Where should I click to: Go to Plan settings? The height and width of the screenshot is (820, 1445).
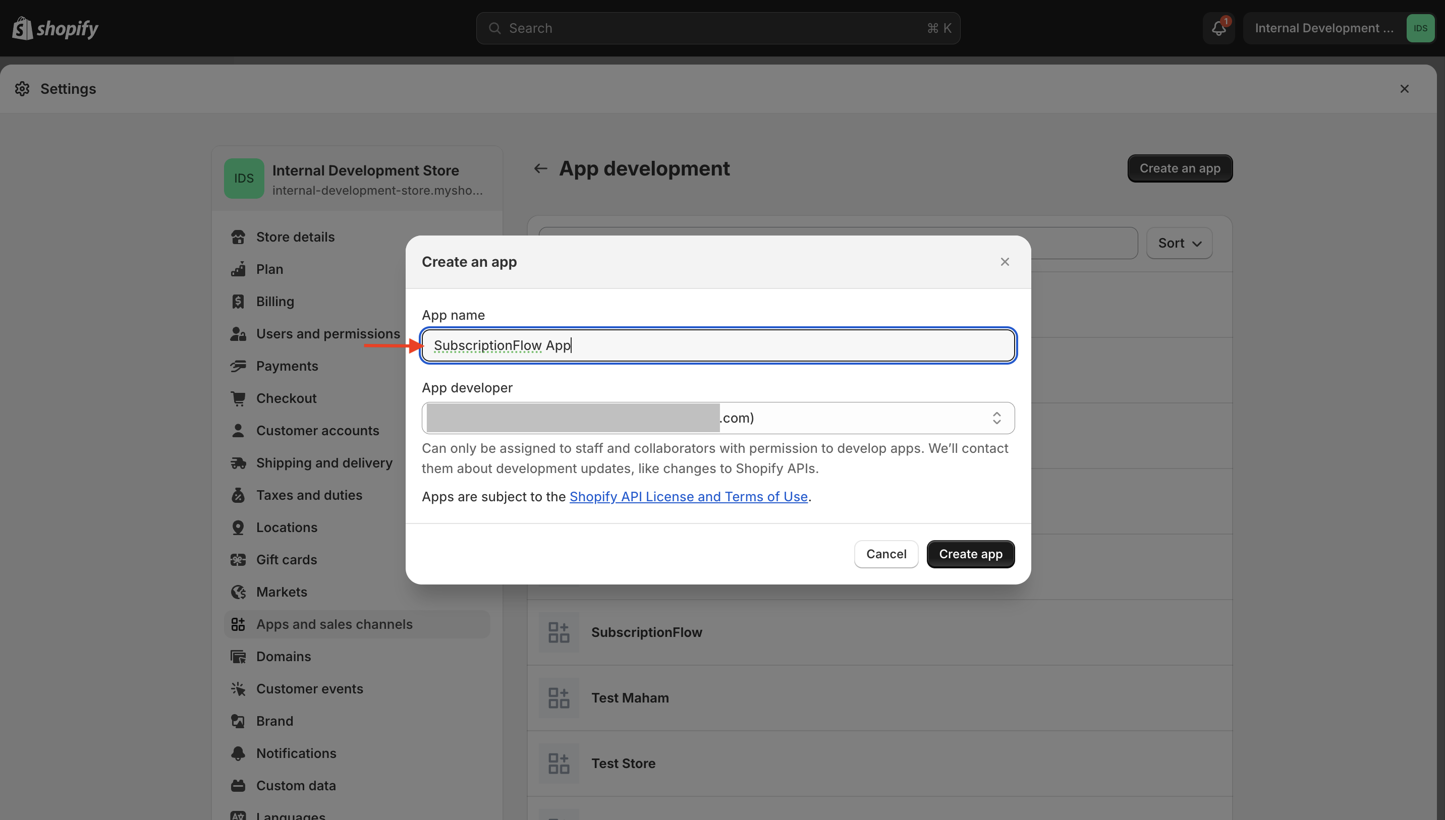coord(357,269)
